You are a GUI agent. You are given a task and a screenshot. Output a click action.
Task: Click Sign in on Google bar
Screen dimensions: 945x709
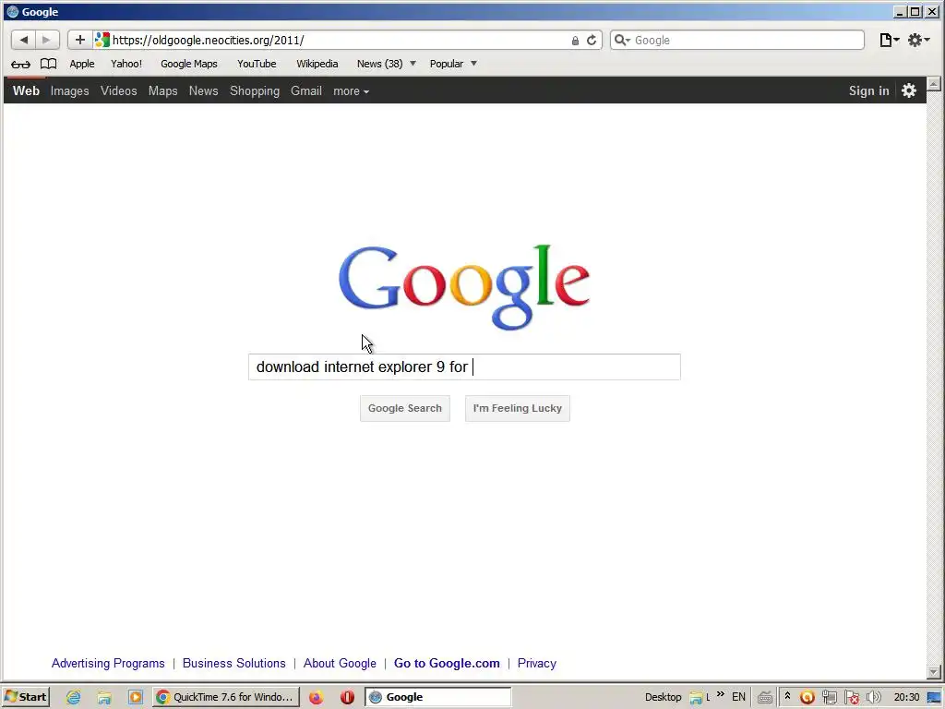click(x=869, y=91)
